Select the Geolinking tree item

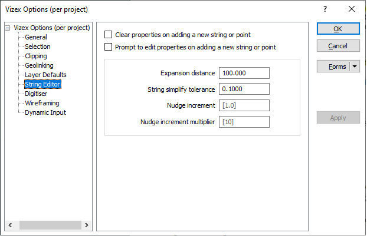pyautogui.click(x=39, y=65)
